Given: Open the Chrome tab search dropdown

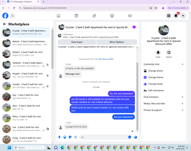Looking at the screenshot, I should pyautogui.click(x=3, y=2).
